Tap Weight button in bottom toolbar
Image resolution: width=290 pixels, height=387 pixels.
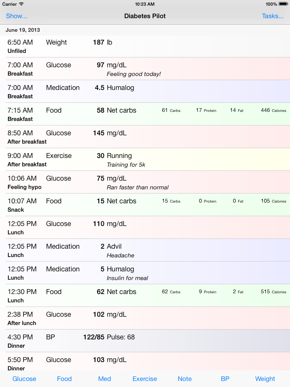click(x=265, y=379)
